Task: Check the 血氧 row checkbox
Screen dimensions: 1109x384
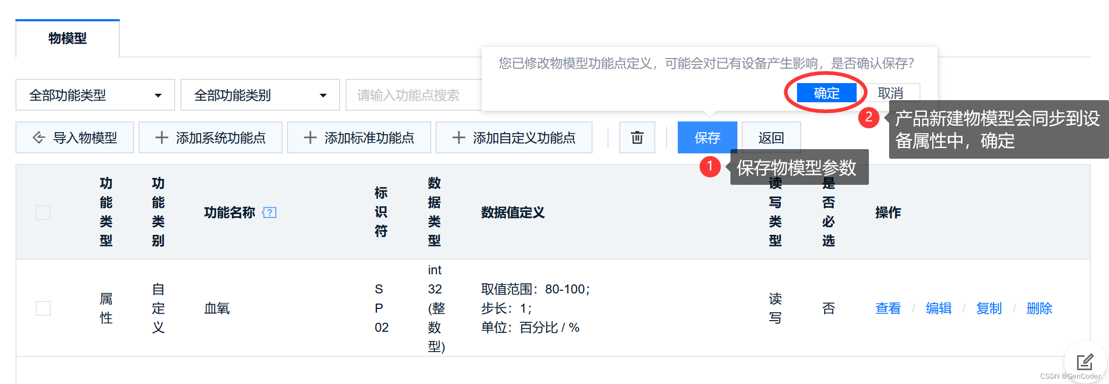Action: (x=43, y=308)
